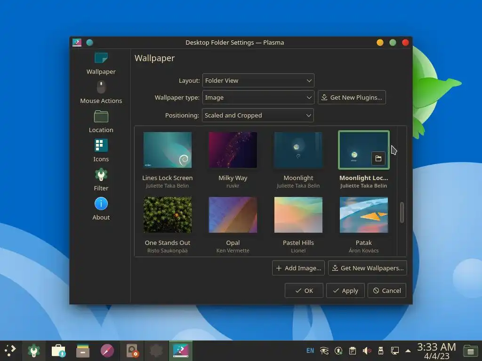
Task: Apply the wallpaper changes
Action: point(345,290)
